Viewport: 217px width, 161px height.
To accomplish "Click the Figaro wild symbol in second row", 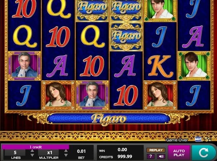I will [x=126, y=37].
